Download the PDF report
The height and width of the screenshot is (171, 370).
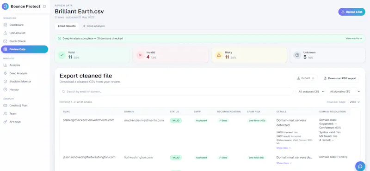click(340, 78)
